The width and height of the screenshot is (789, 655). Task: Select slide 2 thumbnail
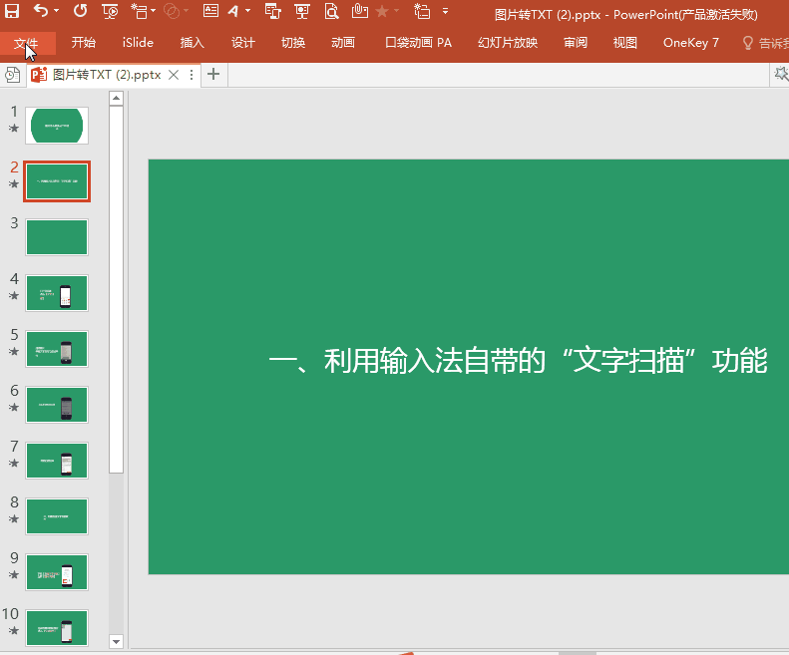[x=57, y=181]
